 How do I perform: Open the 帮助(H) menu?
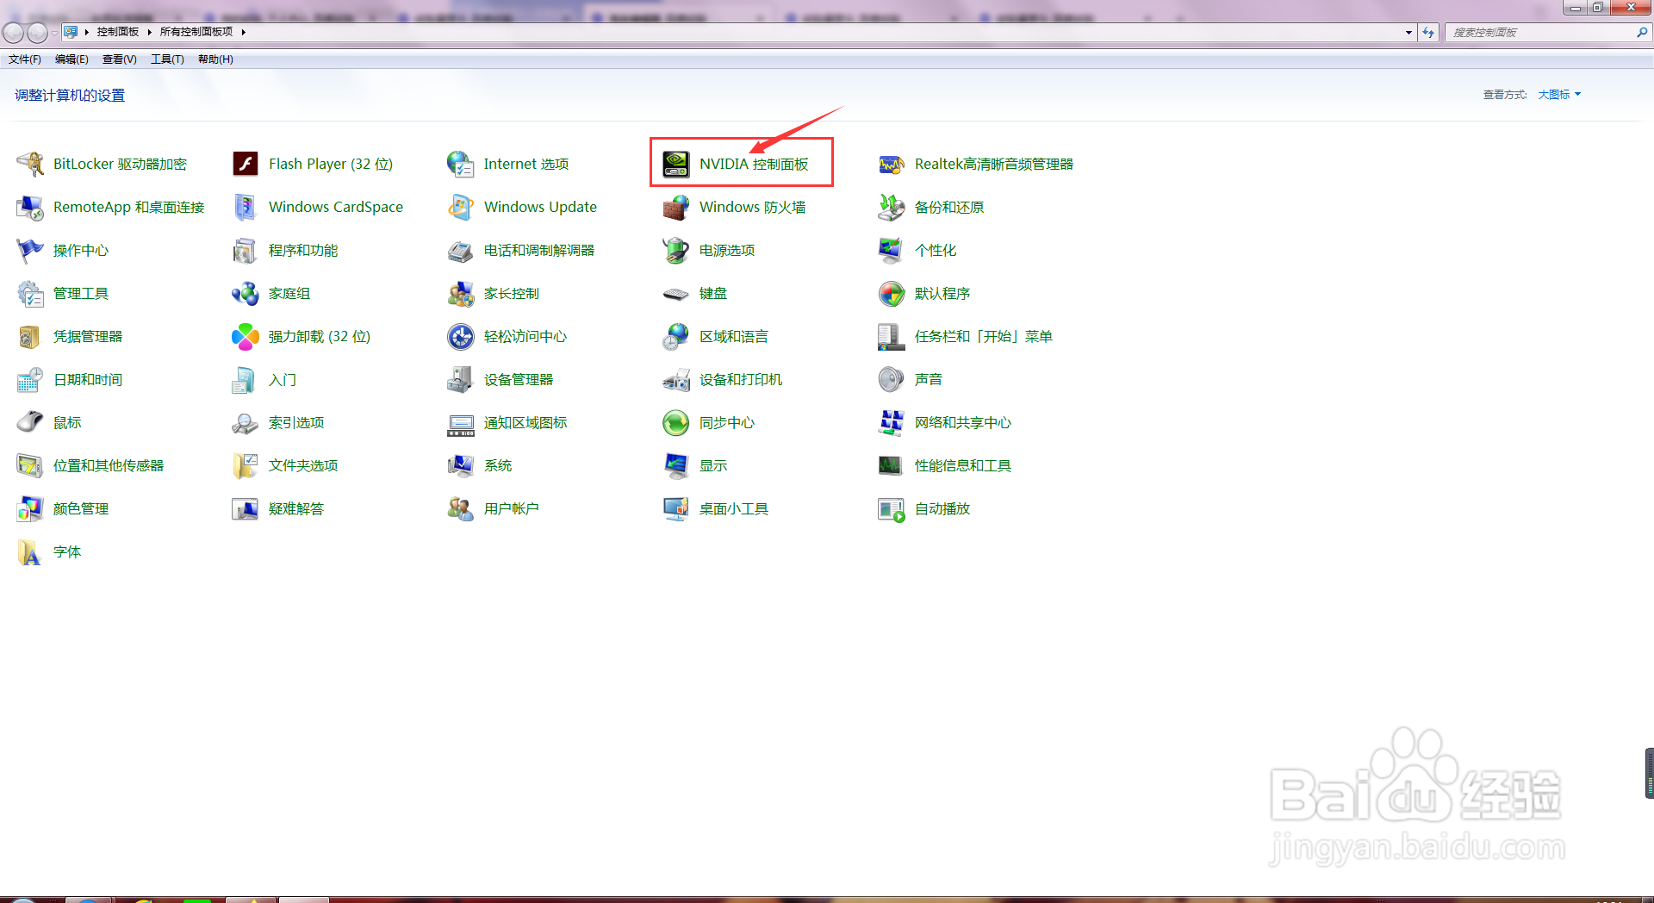coord(215,59)
